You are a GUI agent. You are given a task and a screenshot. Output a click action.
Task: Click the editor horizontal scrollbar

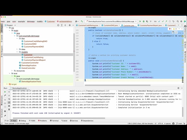117,85
